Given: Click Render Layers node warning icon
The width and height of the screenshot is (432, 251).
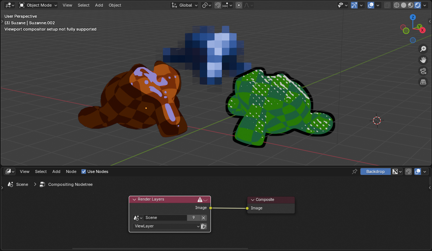Looking at the screenshot, I should pyautogui.click(x=200, y=199).
